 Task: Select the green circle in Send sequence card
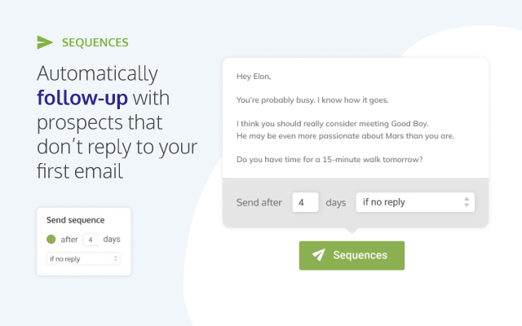[x=52, y=240]
